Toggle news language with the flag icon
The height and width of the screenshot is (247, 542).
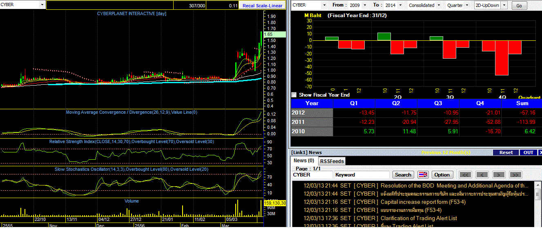[x=423, y=174]
